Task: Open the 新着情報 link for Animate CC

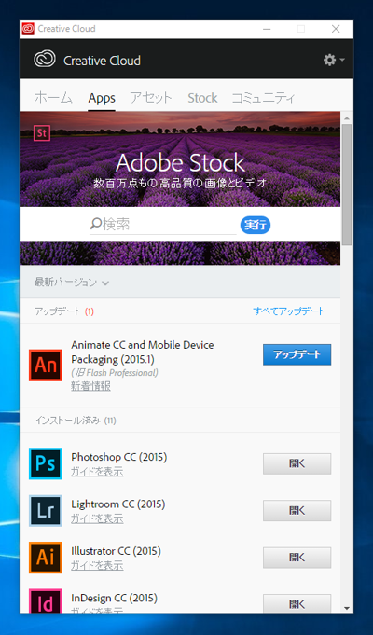Action: (90, 386)
